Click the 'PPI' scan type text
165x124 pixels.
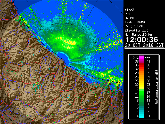(127, 14)
